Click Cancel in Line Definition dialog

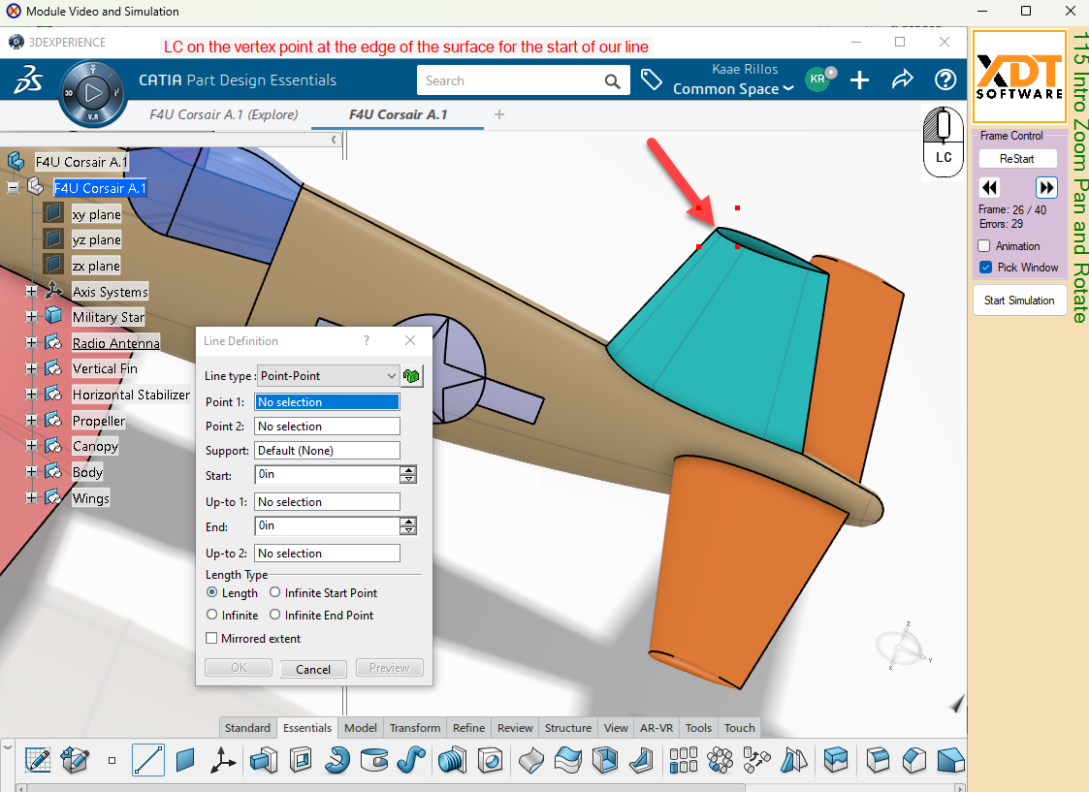[313, 669]
